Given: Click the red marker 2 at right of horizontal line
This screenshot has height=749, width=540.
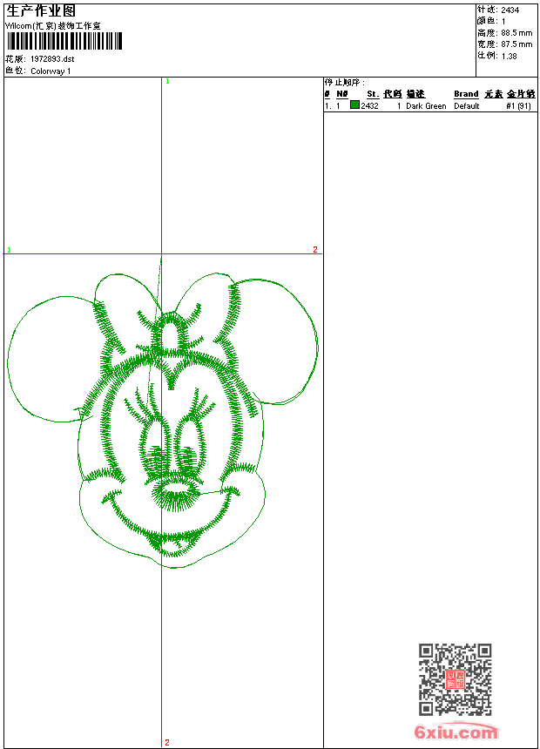Looking at the screenshot, I should (315, 250).
